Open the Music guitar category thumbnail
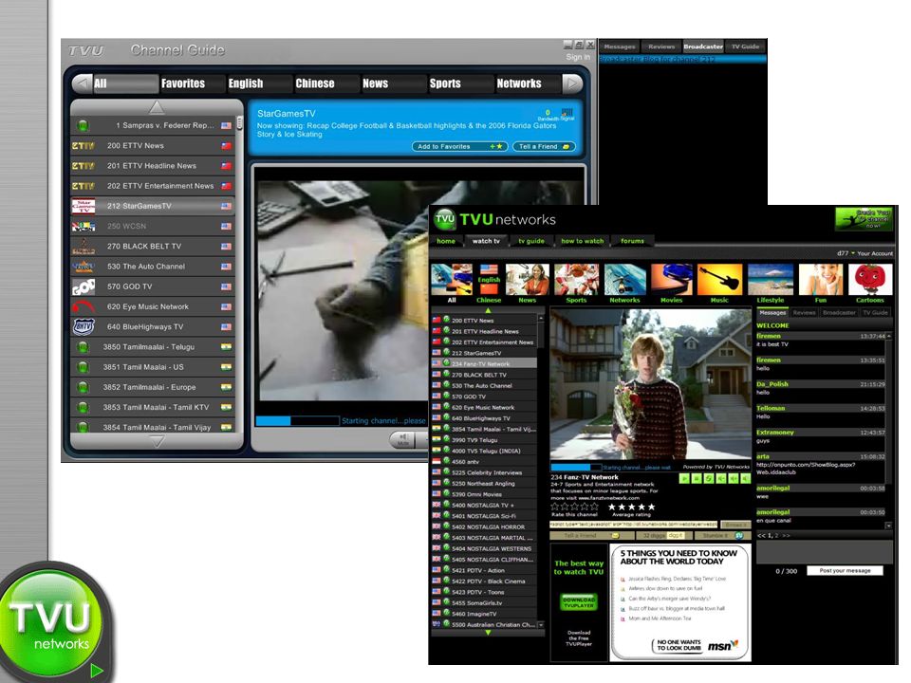The image size is (911, 683). click(x=720, y=280)
